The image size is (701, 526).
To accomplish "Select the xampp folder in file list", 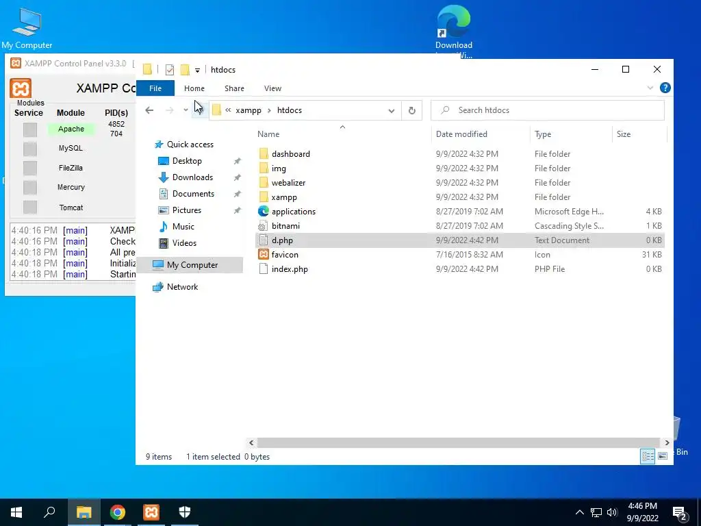I will pos(284,197).
